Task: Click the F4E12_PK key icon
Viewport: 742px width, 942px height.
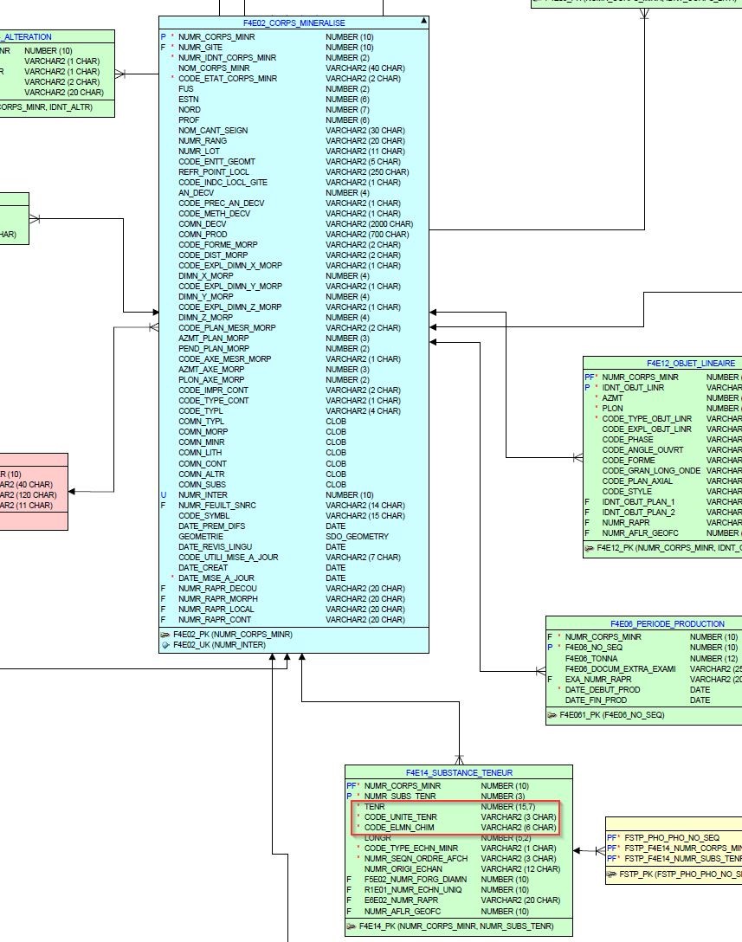Action: 590,548
